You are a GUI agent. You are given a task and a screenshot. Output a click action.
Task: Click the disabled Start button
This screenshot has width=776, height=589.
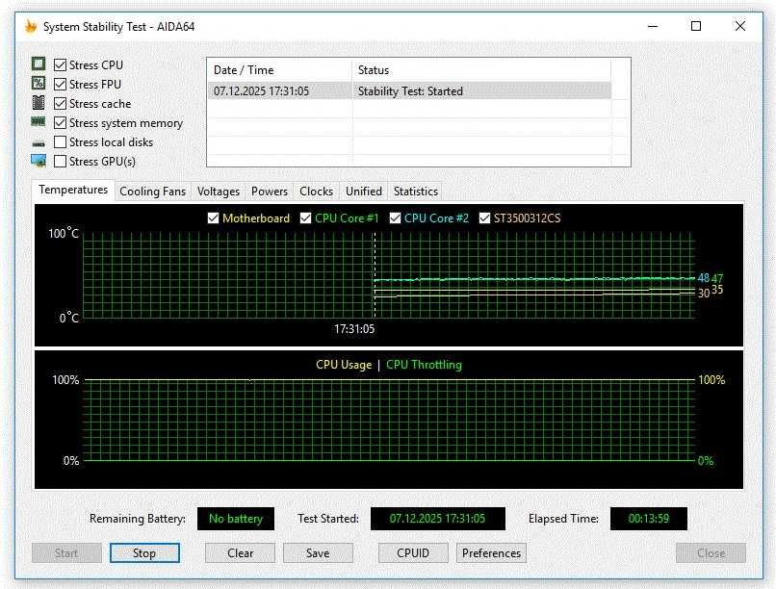66,552
